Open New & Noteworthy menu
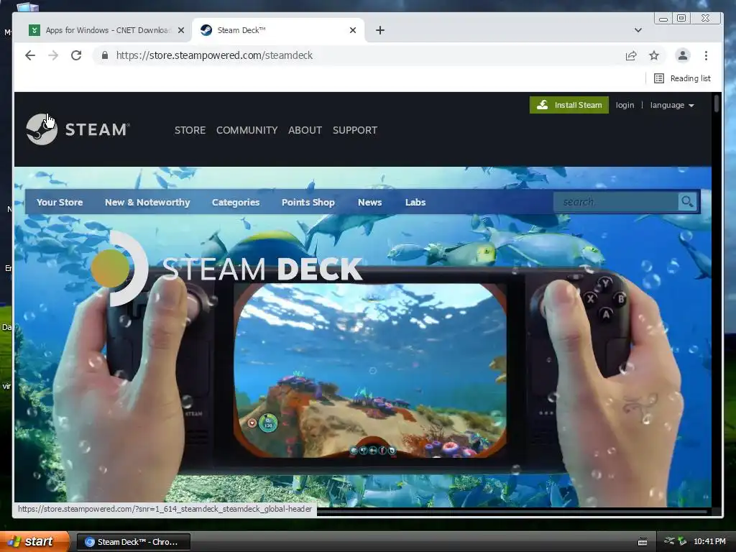Image resolution: width=736 pixels, height=552 pixels. (147, 202)
